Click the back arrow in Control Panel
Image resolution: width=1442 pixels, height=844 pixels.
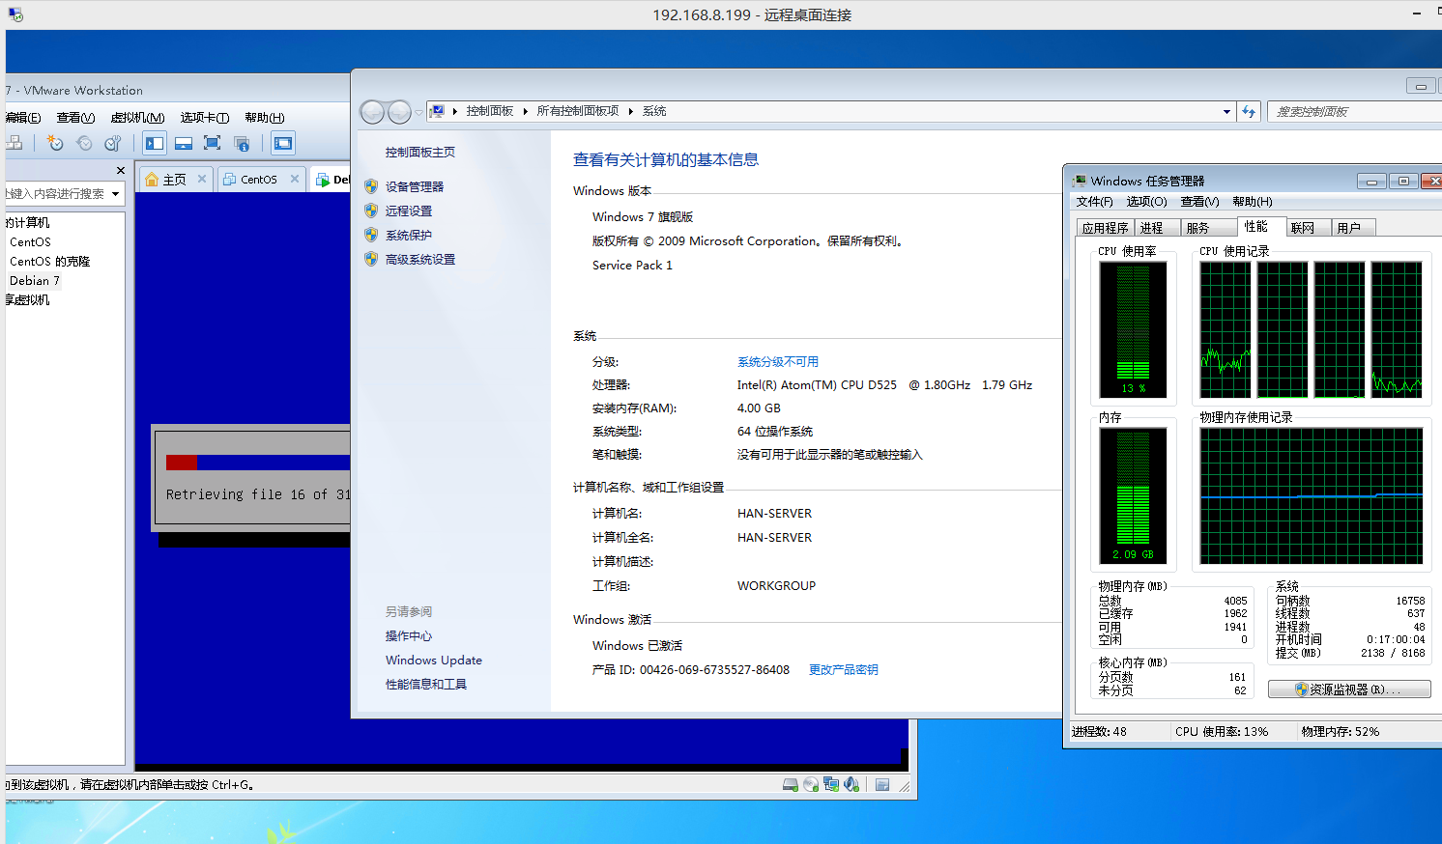pyautogui.click(x=372, y=112)
